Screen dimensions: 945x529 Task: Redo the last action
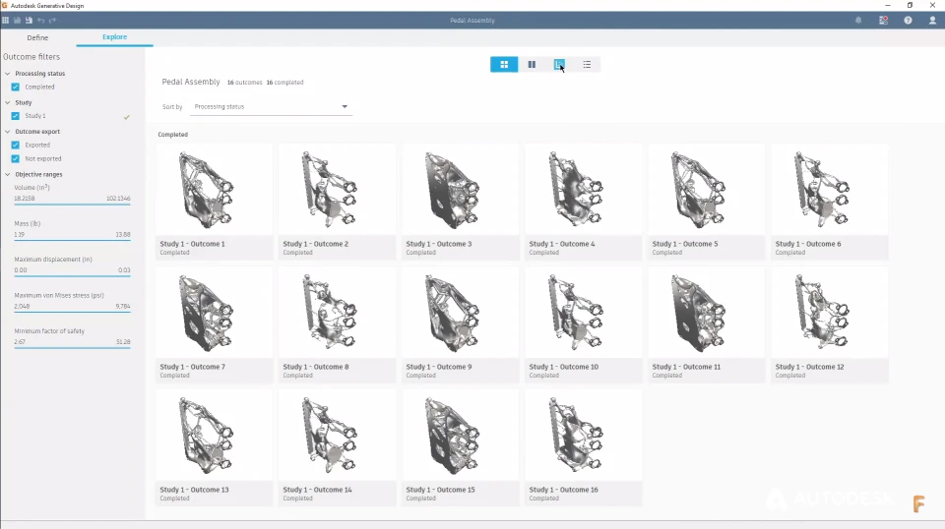click(x=52, y=20)
